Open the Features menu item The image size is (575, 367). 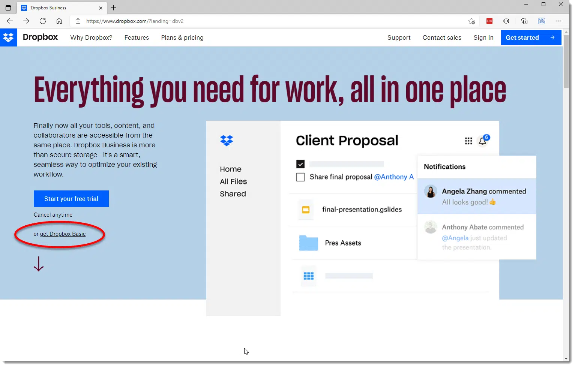coord(137,37)
